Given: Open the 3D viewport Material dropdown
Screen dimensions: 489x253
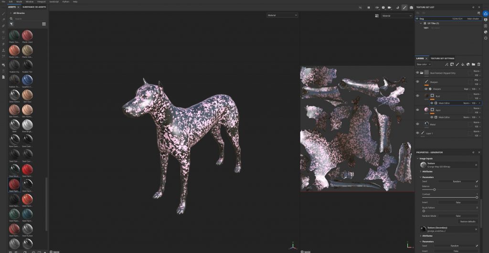Looking at the screenshot, I should [x=282, y=15].
